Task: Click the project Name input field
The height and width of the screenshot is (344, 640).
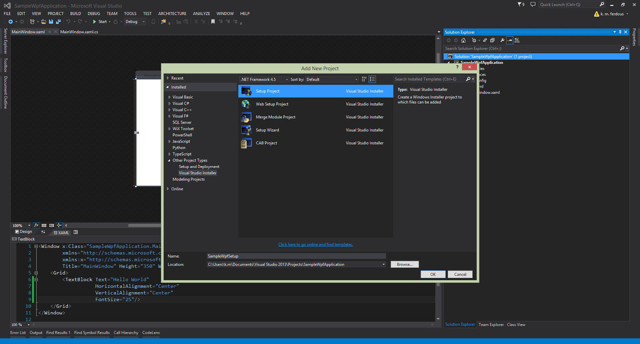Action: tap(296, 256)
